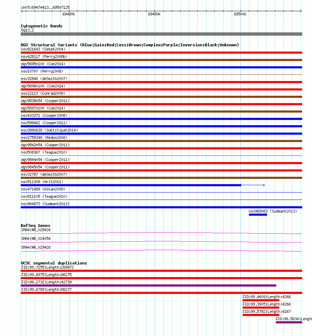The height and width of the screenshot is (336, 312).
Task: Select variant label esv22113 (Conrad2009)
Action: tap(43, 93)
